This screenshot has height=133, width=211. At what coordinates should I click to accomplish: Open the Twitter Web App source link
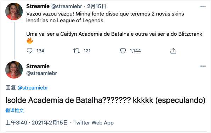(x=93, y=123)
